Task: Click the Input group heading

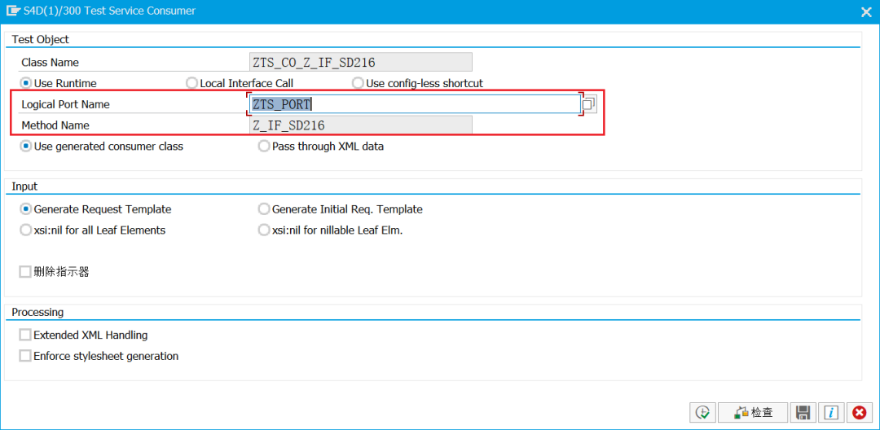Action: pyautogui.click(x=24, y=186)
